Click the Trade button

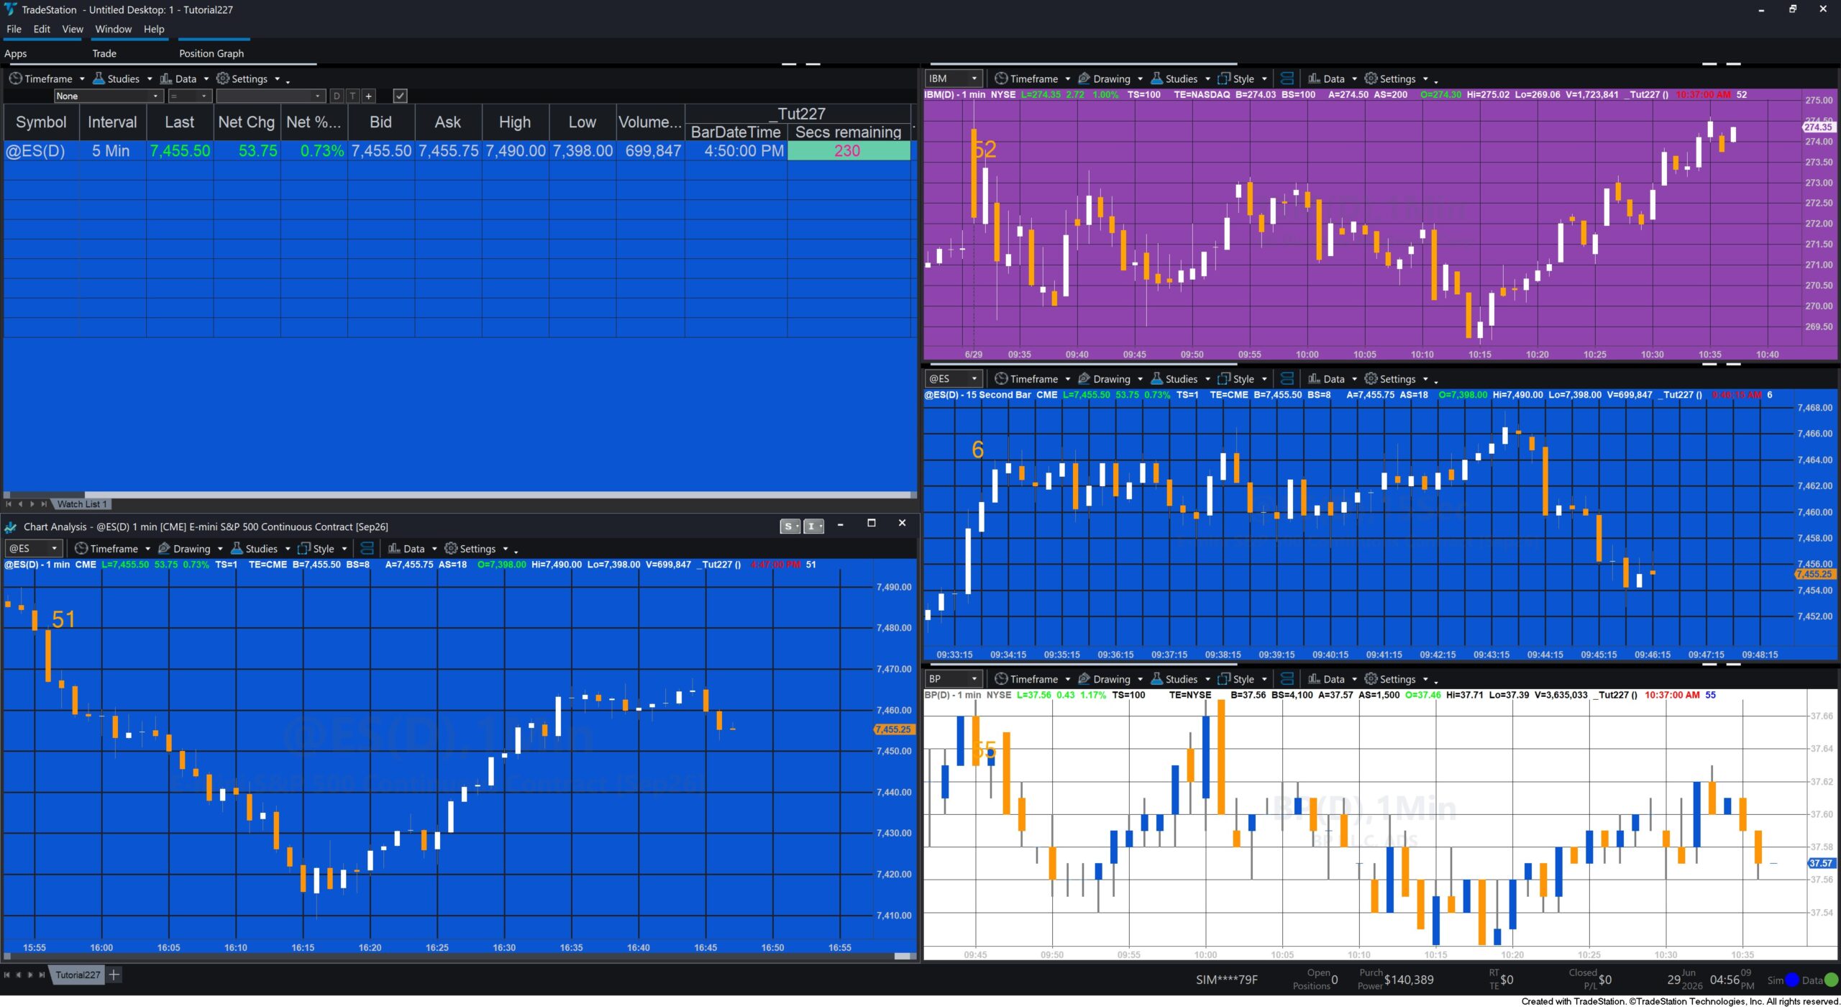tap(104, 53)
